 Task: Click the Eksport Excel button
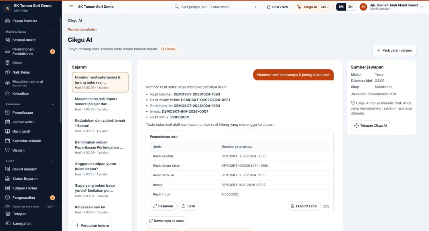pos(304,206)
